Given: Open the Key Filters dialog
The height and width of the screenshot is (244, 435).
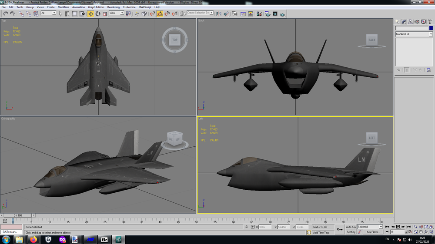Looking at the screenshot, I should tap(373, 232).
